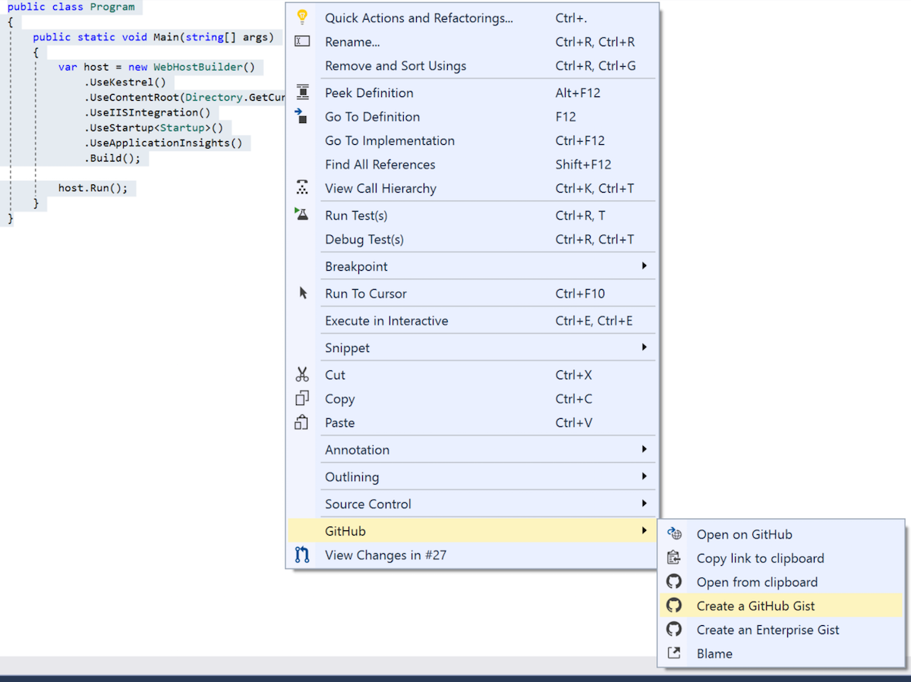Choose Create an Enterprise Gist

coord(781,630)
